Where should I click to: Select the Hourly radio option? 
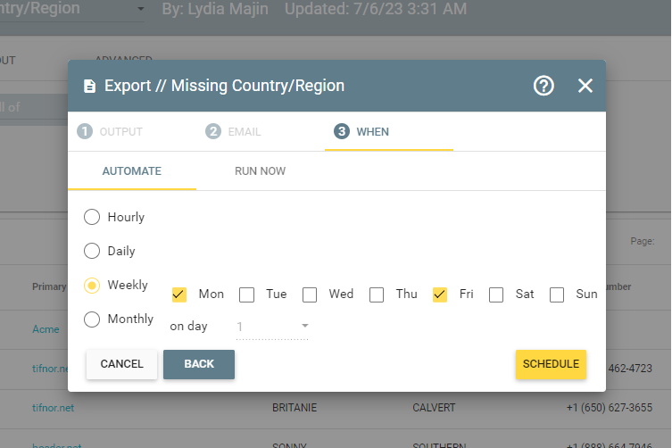(92, 217)
